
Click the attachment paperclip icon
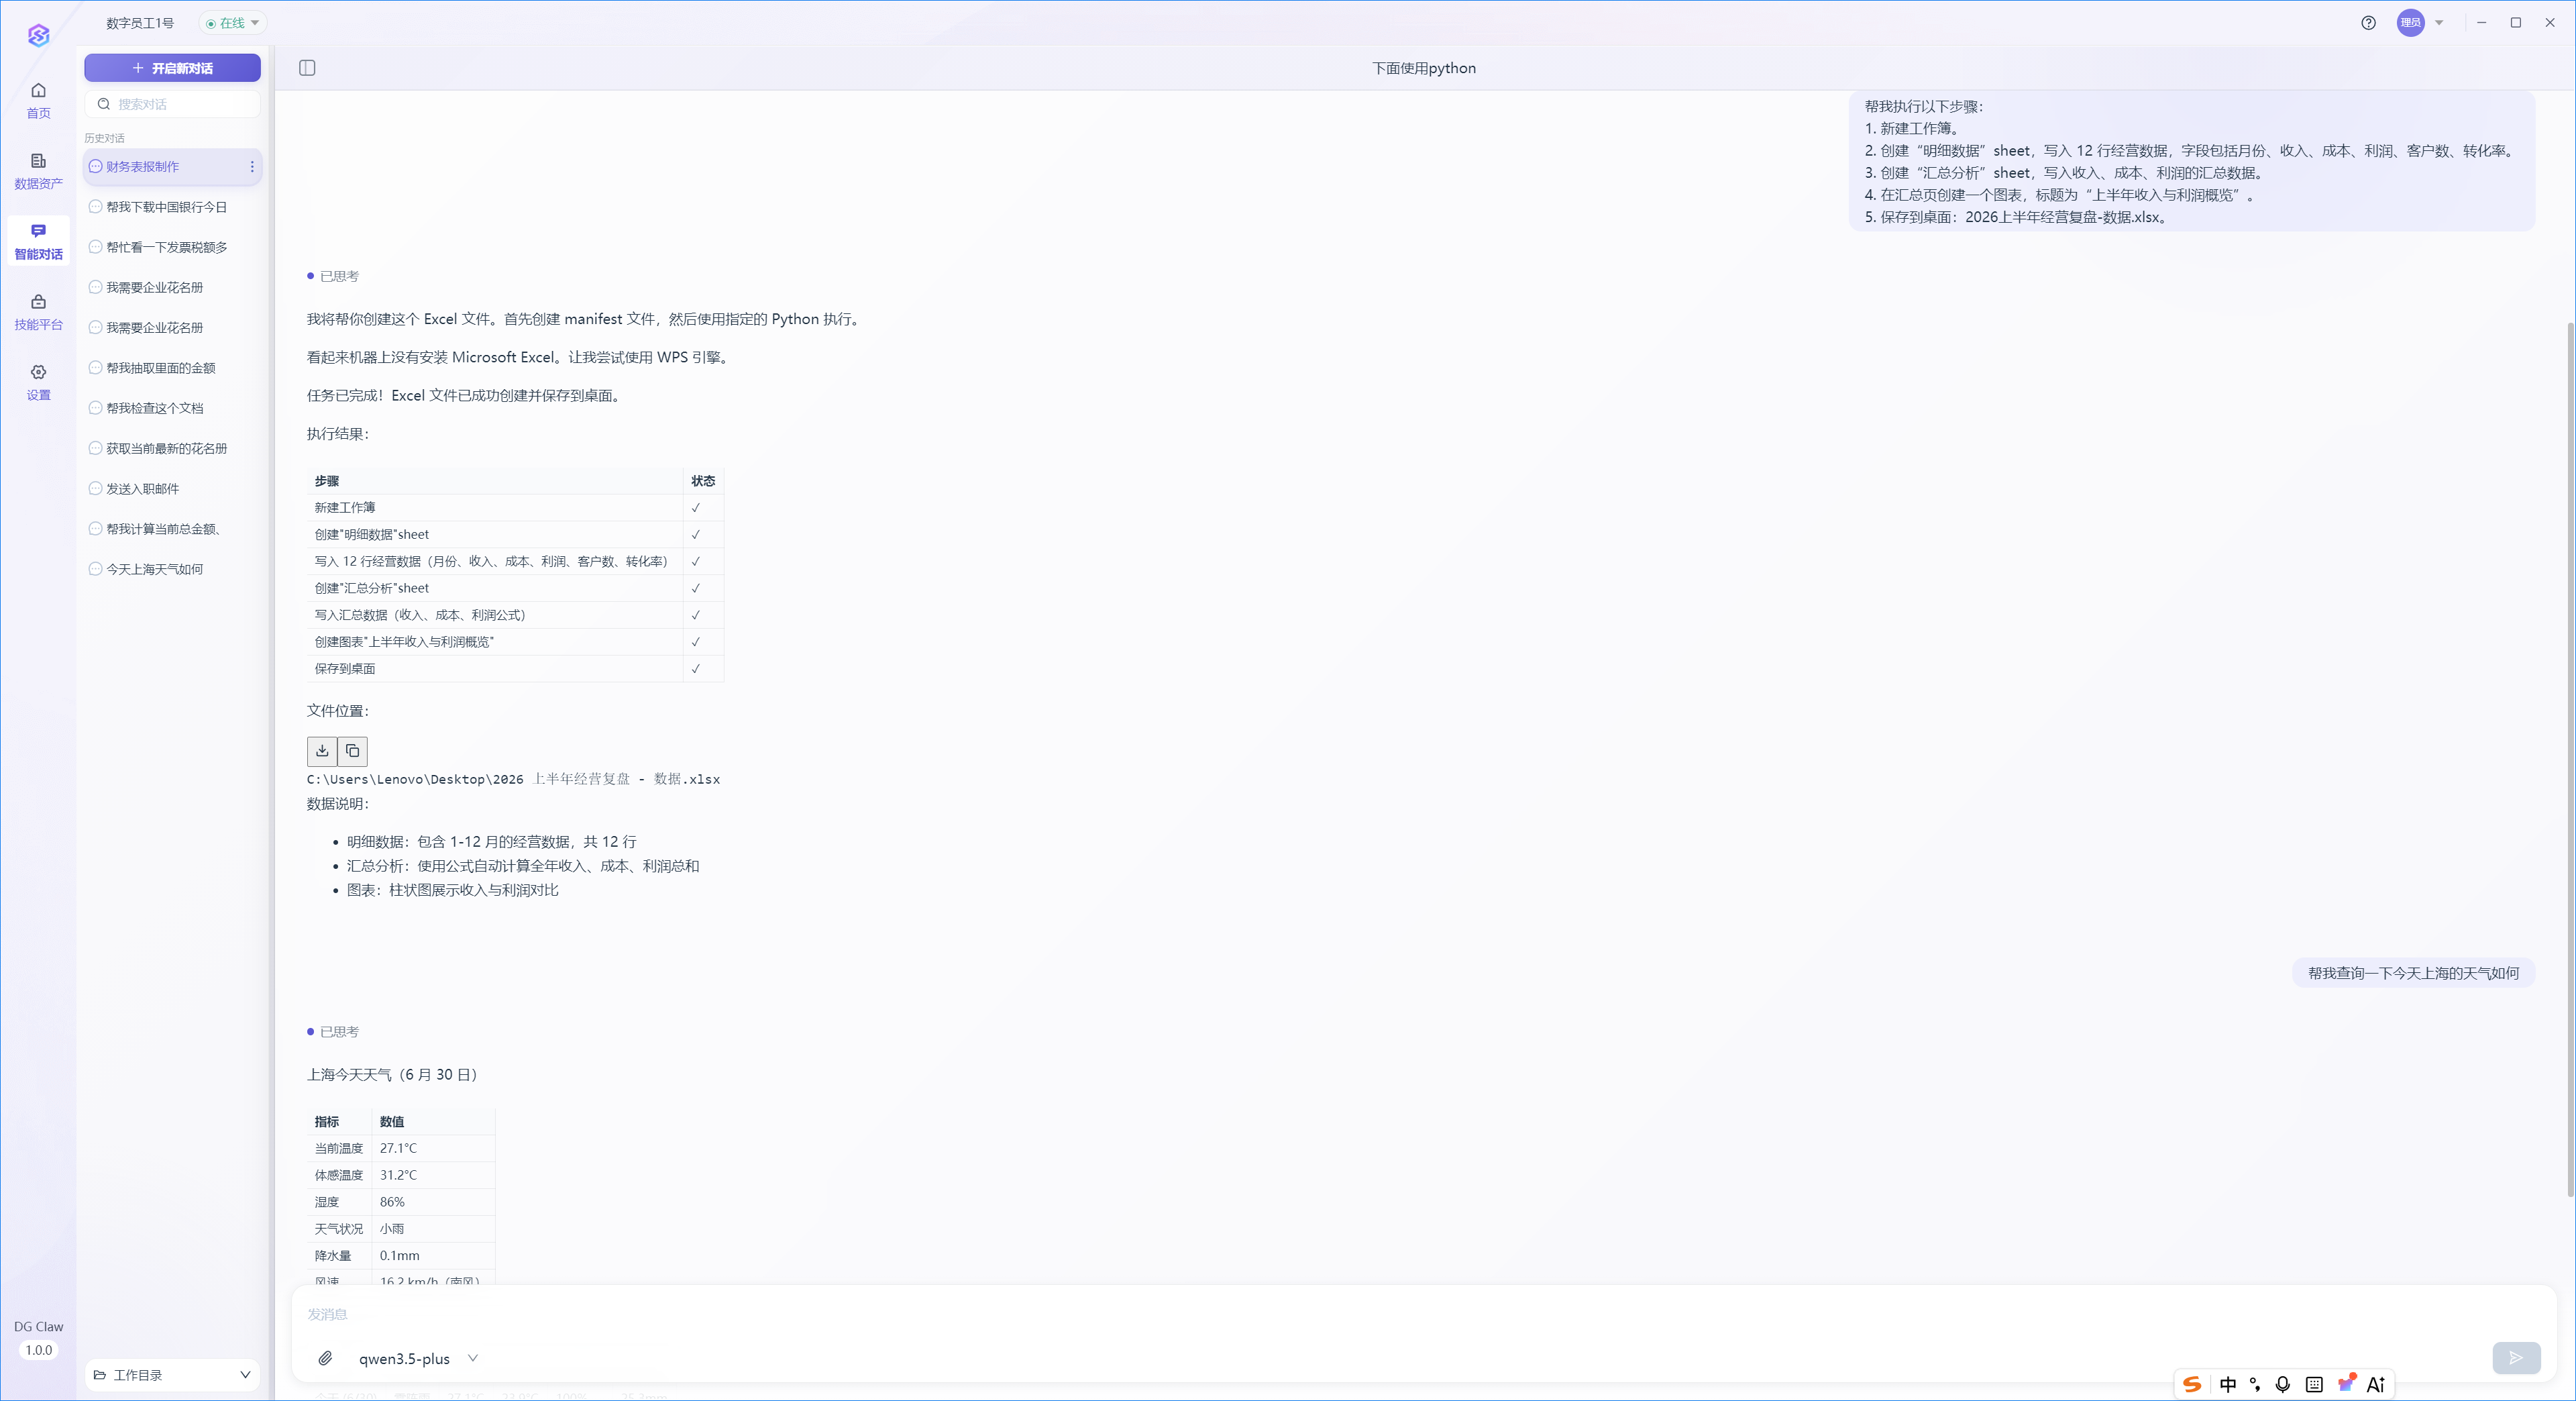coord(325,1358)
